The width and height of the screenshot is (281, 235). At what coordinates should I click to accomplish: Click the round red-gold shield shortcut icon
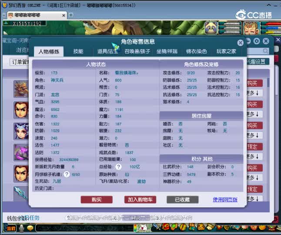coord(183,227)
